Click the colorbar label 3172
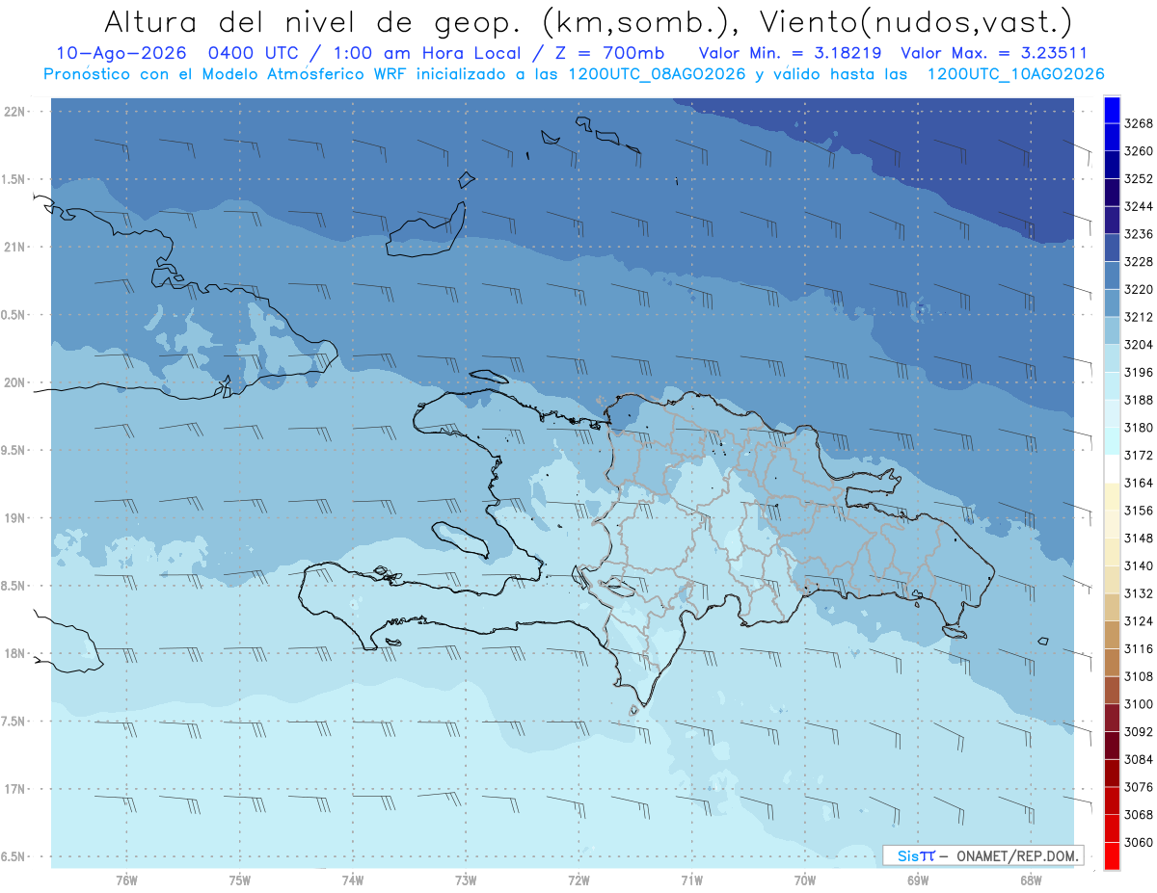 click(x=1138, y=456)
